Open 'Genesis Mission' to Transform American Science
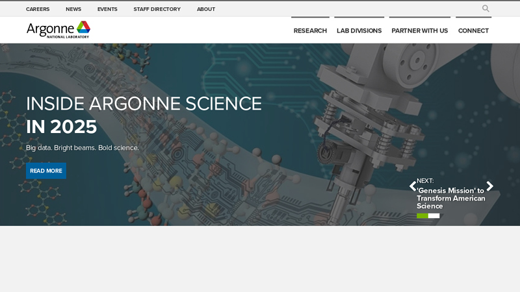 [x=450, y=199]
